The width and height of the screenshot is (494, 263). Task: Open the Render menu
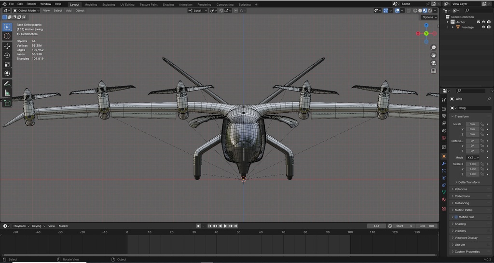(x=31, y=4)
